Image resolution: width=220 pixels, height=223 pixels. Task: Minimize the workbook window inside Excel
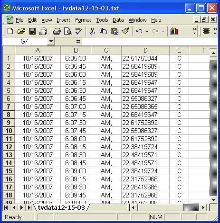coord(196,20)
